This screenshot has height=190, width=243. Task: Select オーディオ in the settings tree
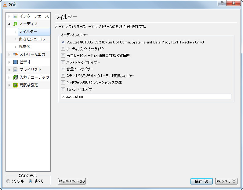[x=29, y=24]
